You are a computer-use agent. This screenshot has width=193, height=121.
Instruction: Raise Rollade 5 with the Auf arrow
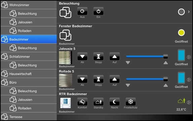pos(114,79)
